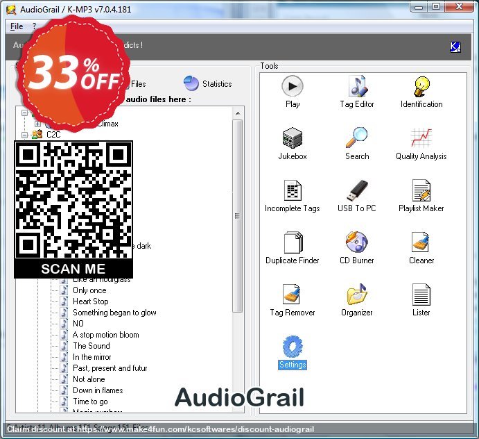Select the song Heart Stop
Viewport: 479px width, 439px height.
point(91,301)
